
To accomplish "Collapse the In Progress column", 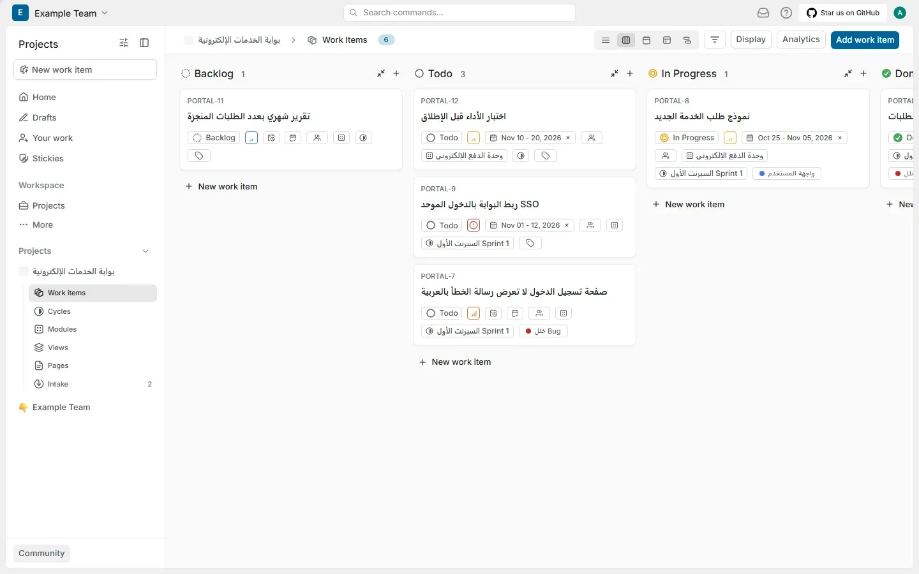I will (848, 74).
